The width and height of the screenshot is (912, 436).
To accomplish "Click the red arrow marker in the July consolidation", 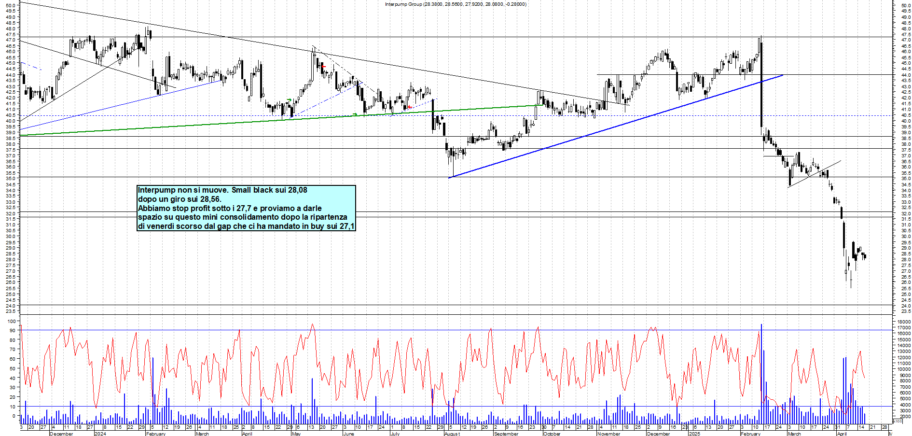I will pos(410,107).
